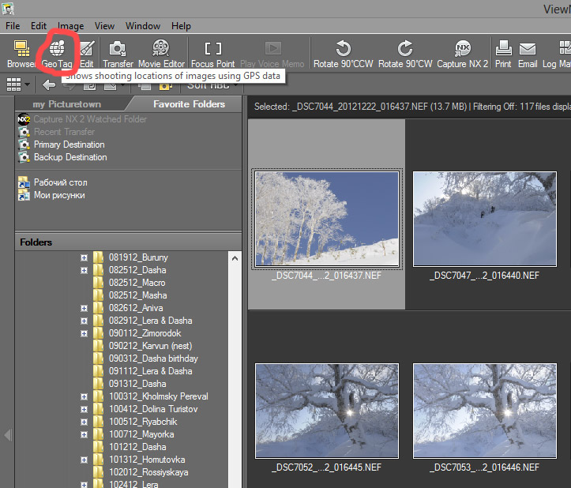Screen dimensions: 571x488
Task: Show the Focus Point overlay
Action: tap(212, 54)
